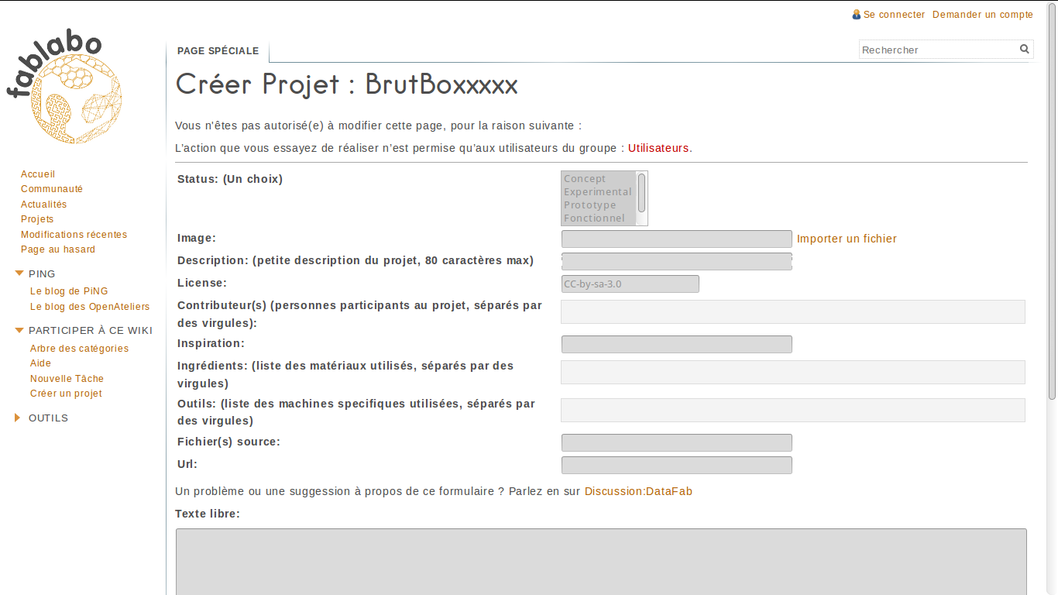Switch to the PAGE SPÉCIALE tab
This screenshot has height=595, width=1058.
coord(218,50)
